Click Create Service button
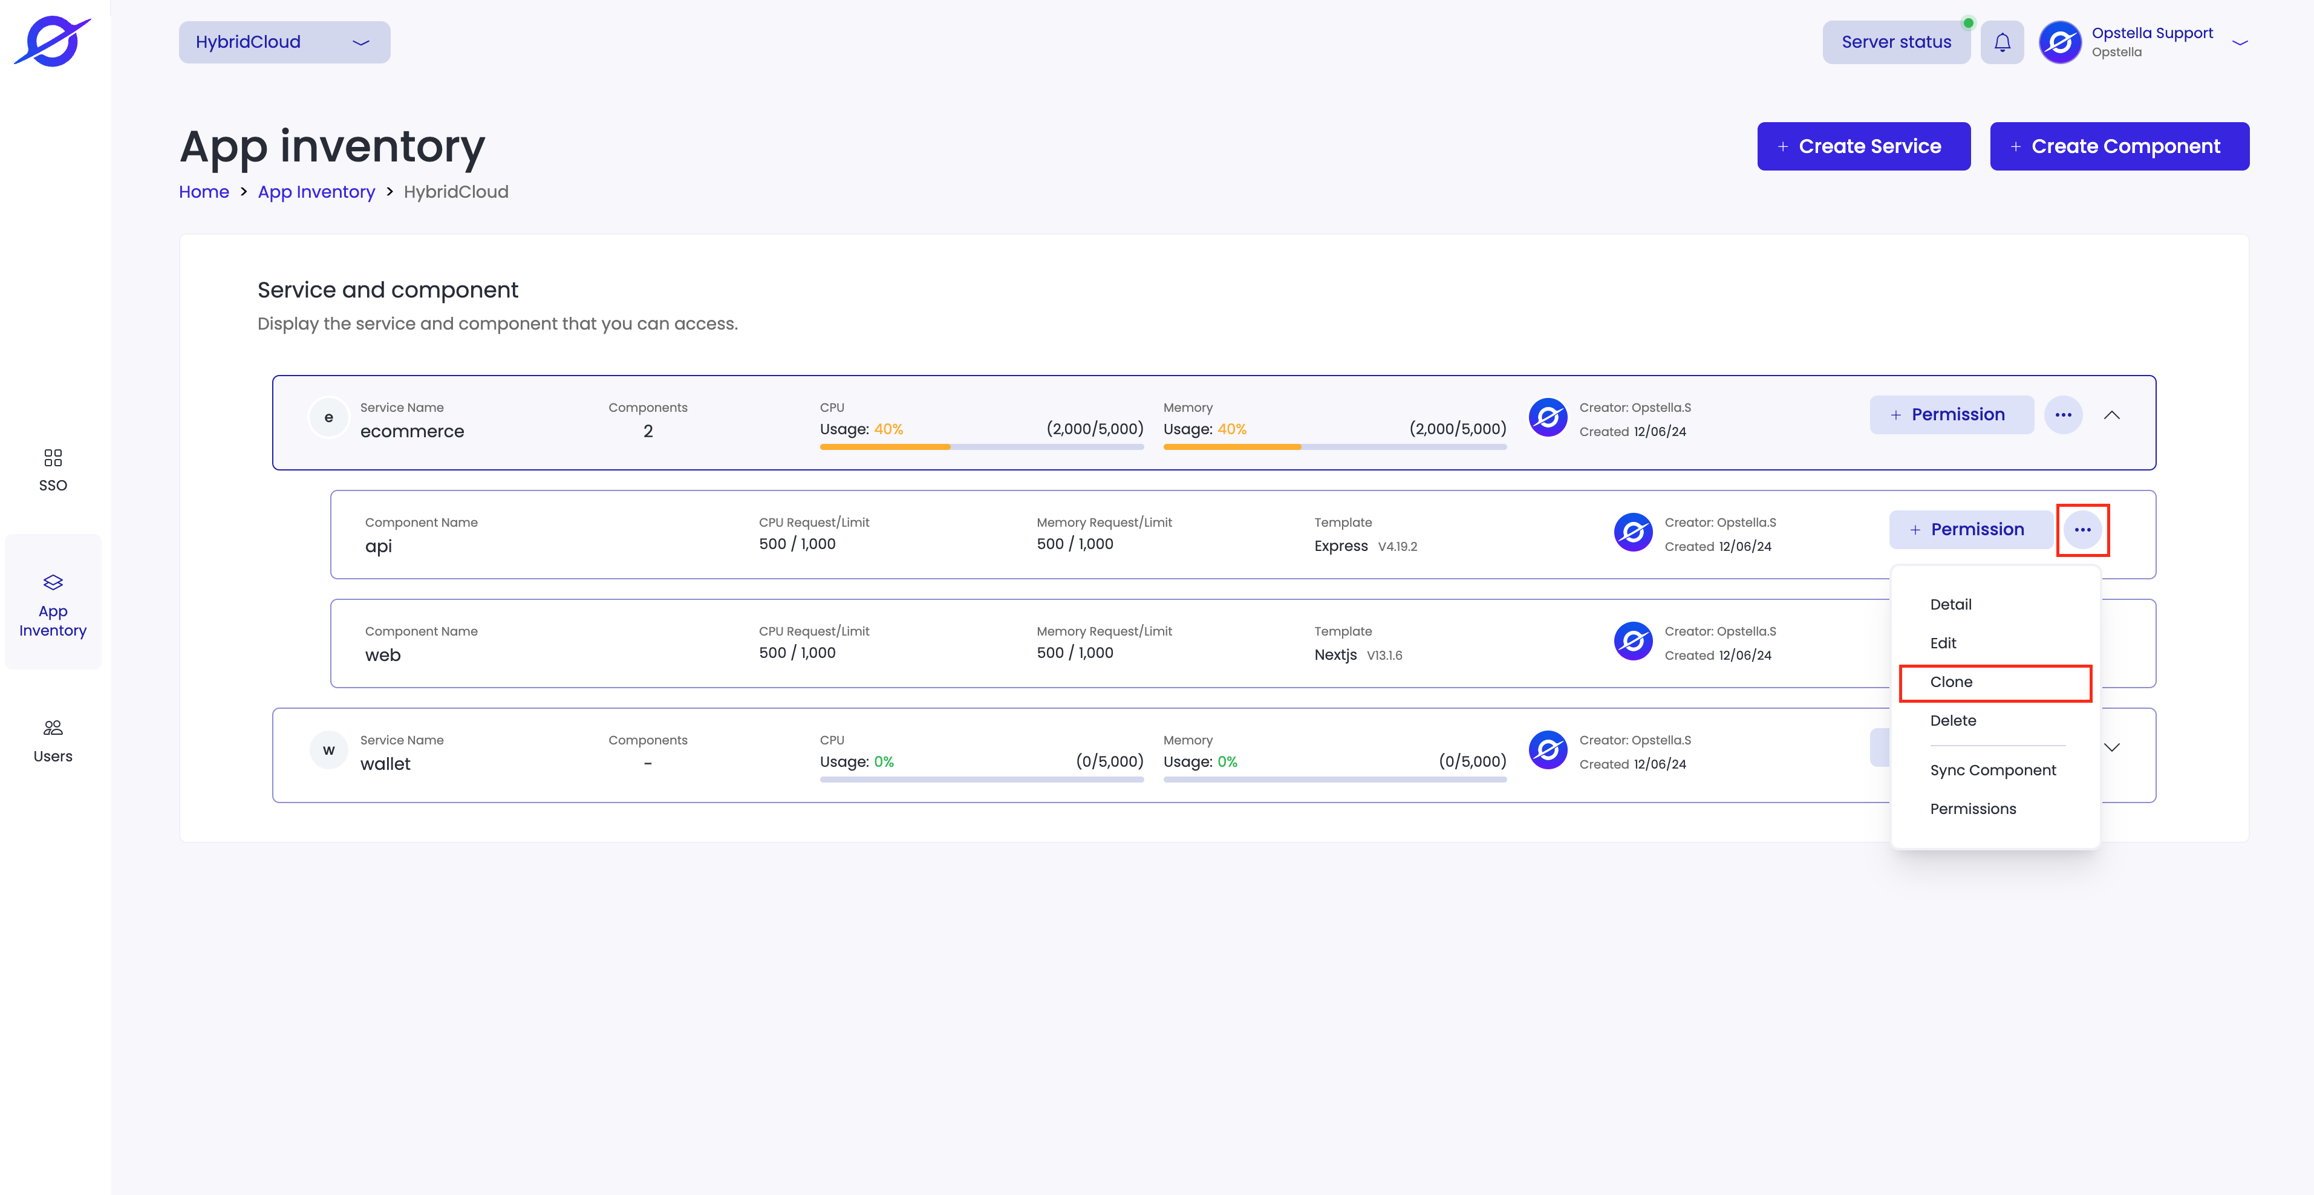The height and width of the screenshot is (1195, 2314). [1864, 146]
